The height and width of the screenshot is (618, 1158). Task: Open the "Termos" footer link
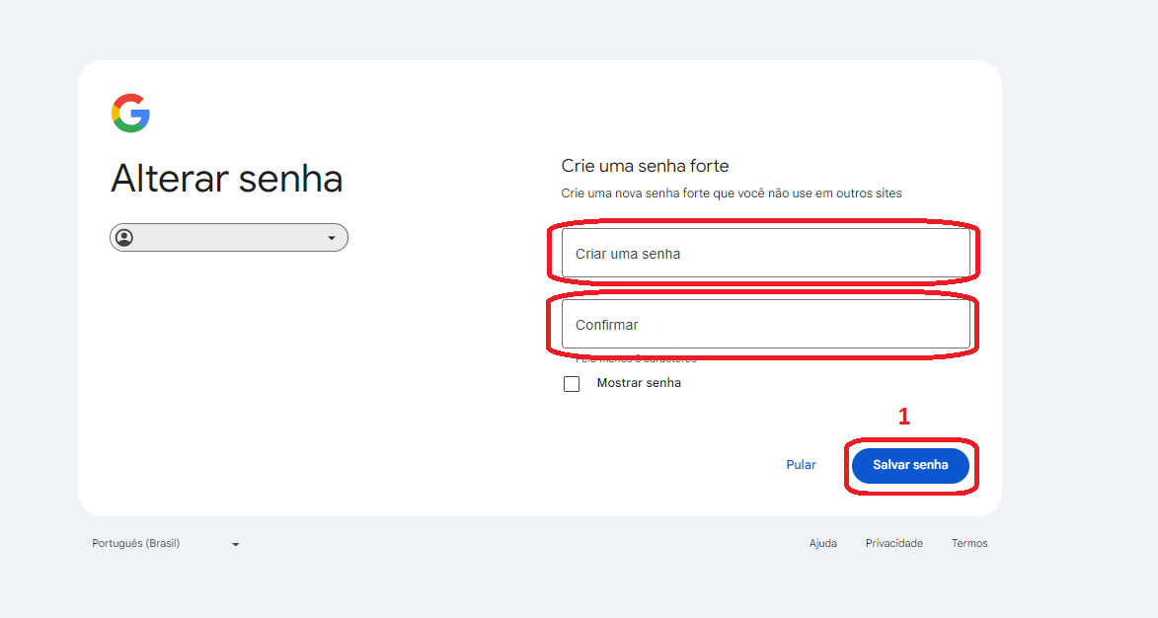click(x=969, y=543)
